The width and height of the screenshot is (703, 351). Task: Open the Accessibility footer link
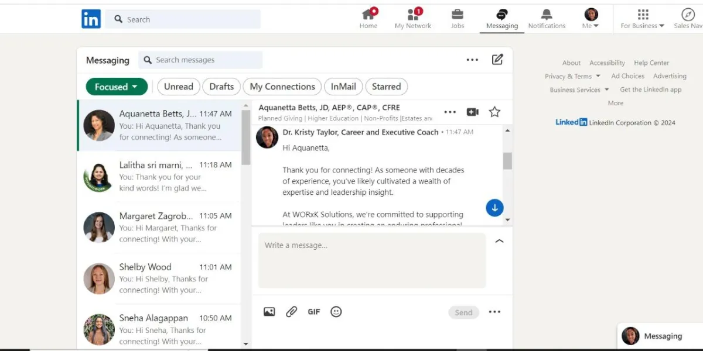point(607,63)
